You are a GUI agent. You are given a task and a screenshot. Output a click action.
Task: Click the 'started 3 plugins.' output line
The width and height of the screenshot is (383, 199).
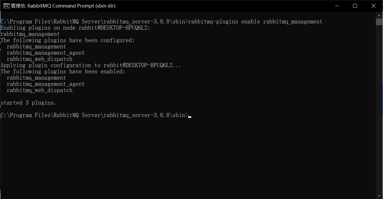(28, 103)
